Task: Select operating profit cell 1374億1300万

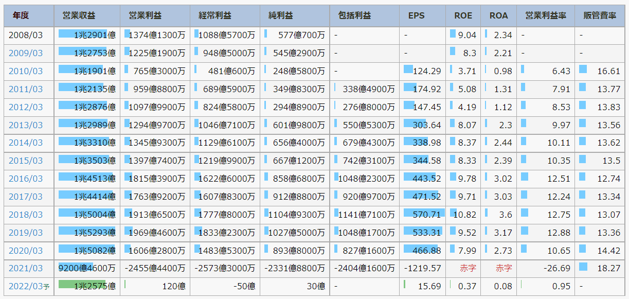Action: [155, 35]
